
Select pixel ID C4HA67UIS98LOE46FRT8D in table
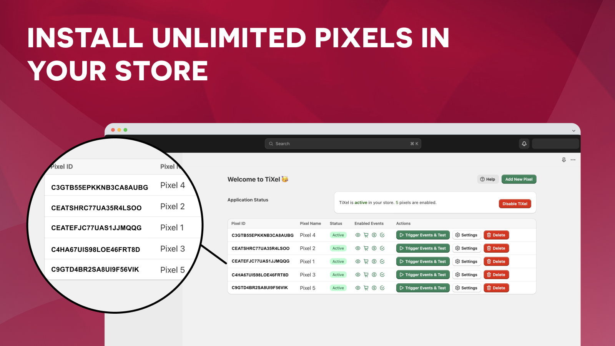point(260,275)
